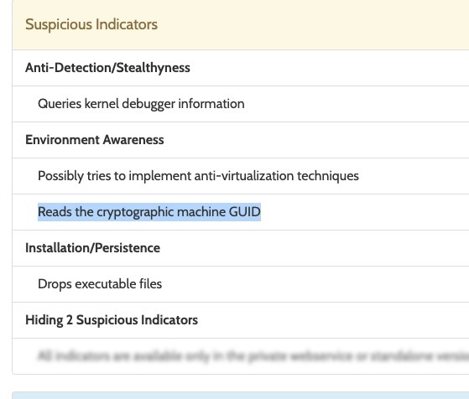Open the anti-virtualization techniques indicator row
469x399 pixels.
(241, 176)
